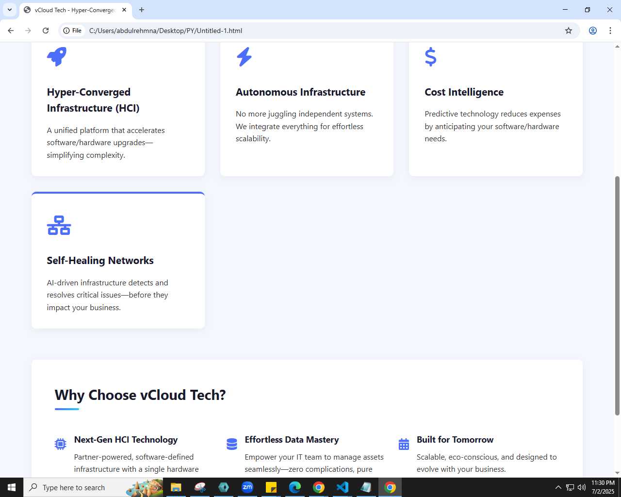The width and height of the screenshot is (621, 497).
Task: Click text 'Scalable, eco-conscious, and designed to'
Action: pos(487,457)
